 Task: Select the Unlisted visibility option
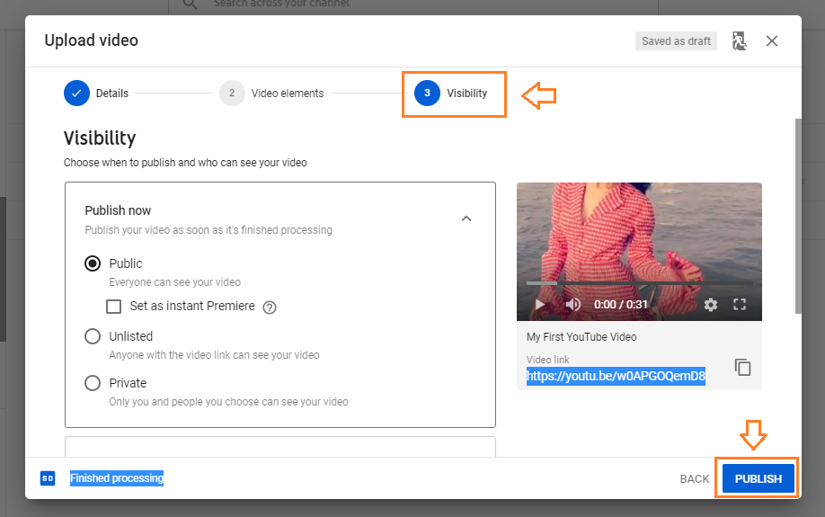[93, 336]
